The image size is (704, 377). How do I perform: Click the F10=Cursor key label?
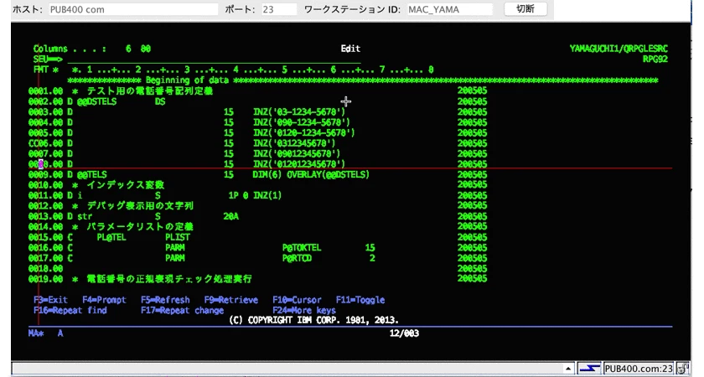(297, 300)
